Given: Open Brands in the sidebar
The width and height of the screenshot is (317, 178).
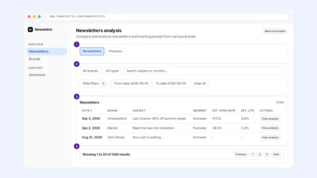Looking at the screenshot, I should pyautogui.click(x=35, y=59).
